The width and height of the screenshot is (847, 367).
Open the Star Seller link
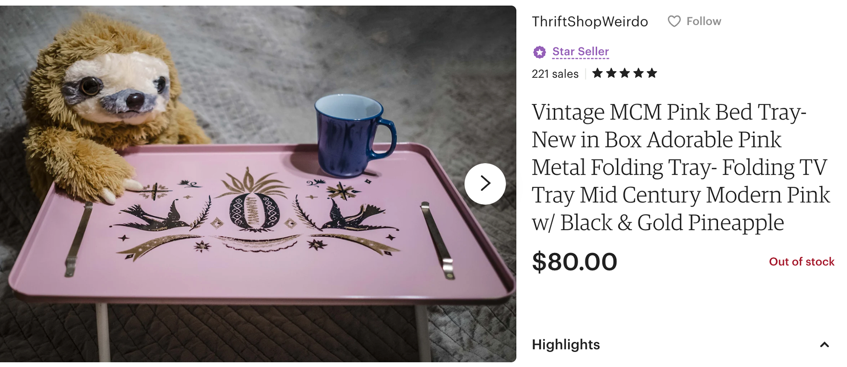click(x=581, y=52)
